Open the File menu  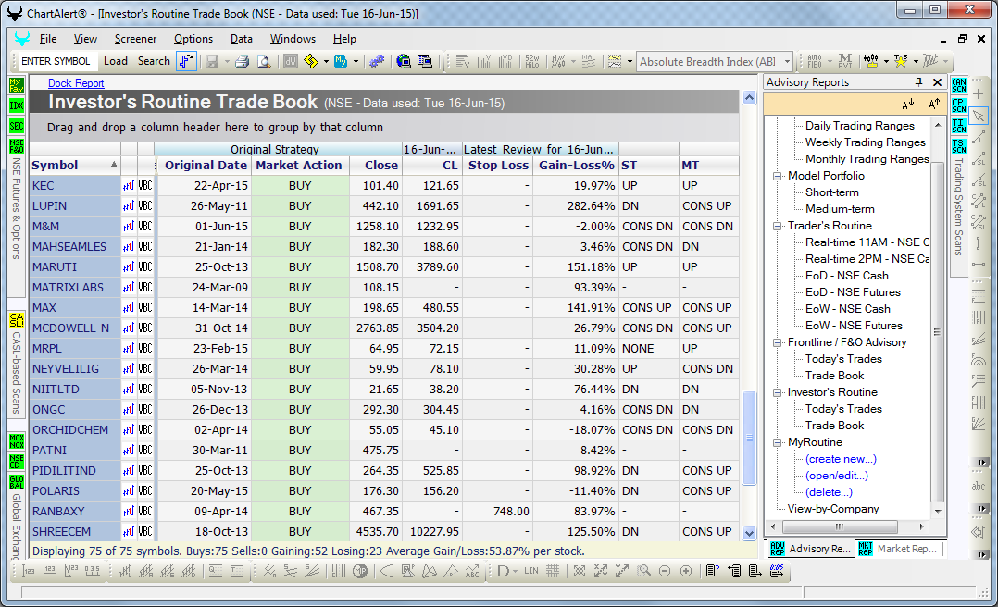point(48,39)
